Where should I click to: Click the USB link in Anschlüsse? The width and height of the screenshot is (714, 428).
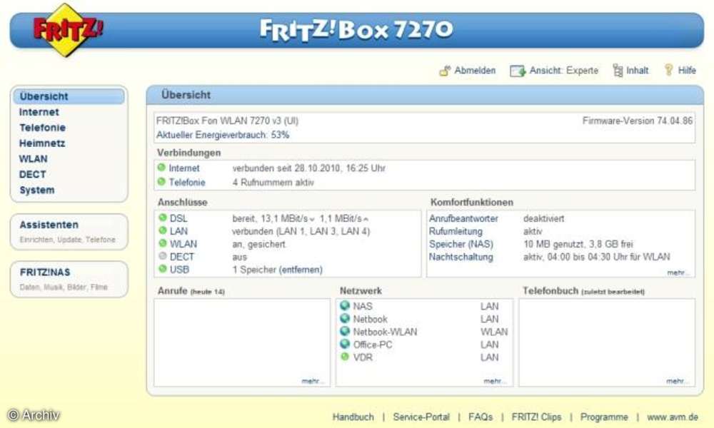tap(179, 269)
